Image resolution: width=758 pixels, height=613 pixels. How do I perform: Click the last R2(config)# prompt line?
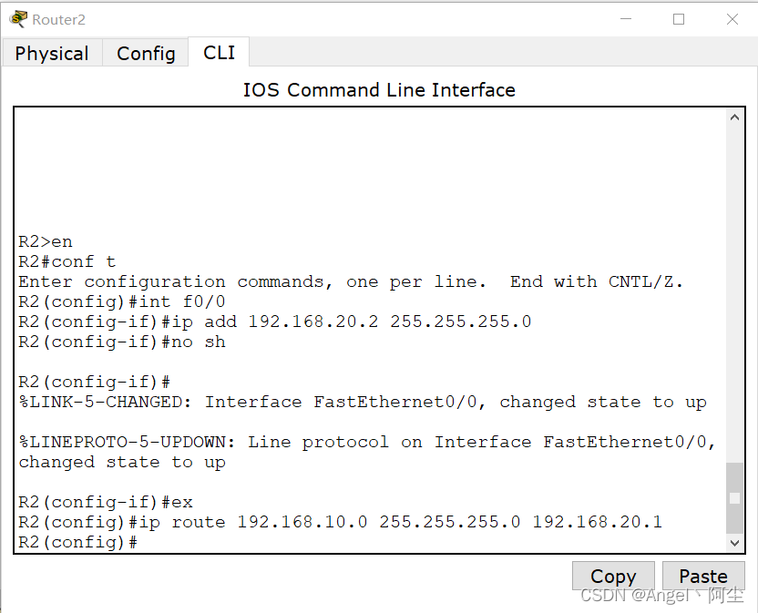pos(78,543)
